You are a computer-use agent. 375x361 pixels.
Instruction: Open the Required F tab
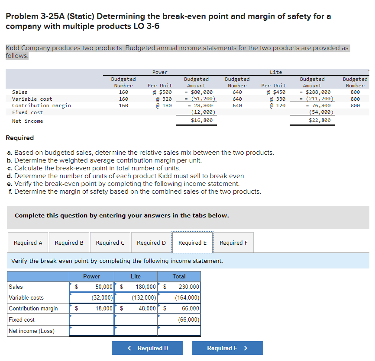coord(234,243)
